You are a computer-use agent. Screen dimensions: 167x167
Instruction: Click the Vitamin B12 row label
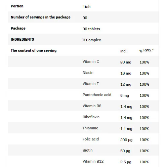pos(93,161)
